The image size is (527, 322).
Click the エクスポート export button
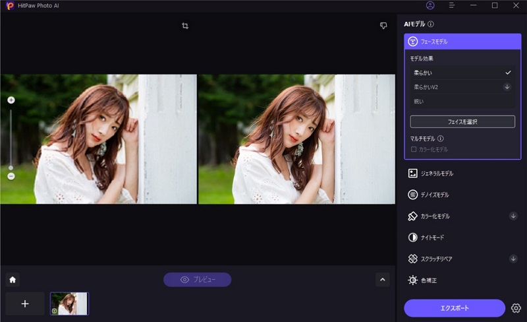tap(455, 308)
